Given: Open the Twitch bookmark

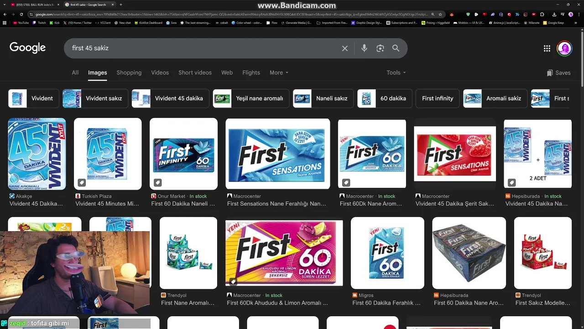Looking at the screenshot, I should coord(39,22).
